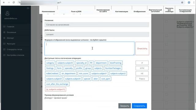This screenshot has width=196, height=110.
Task: Insert the specialty tag
Action: [69, 68]
